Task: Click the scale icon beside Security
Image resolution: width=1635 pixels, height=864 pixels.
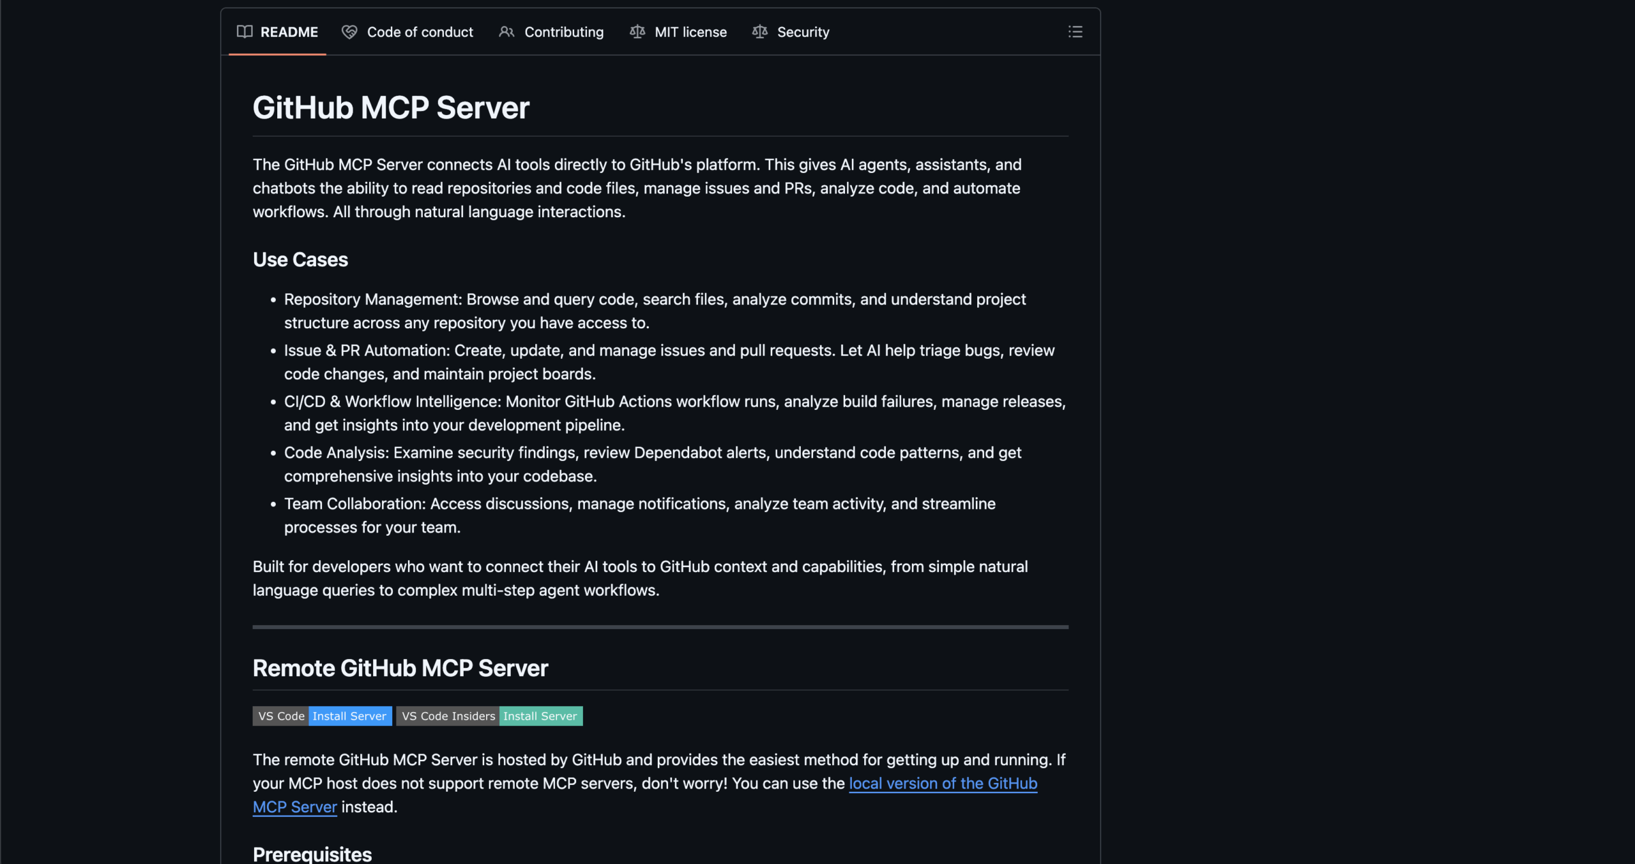Action: [760, 32]
